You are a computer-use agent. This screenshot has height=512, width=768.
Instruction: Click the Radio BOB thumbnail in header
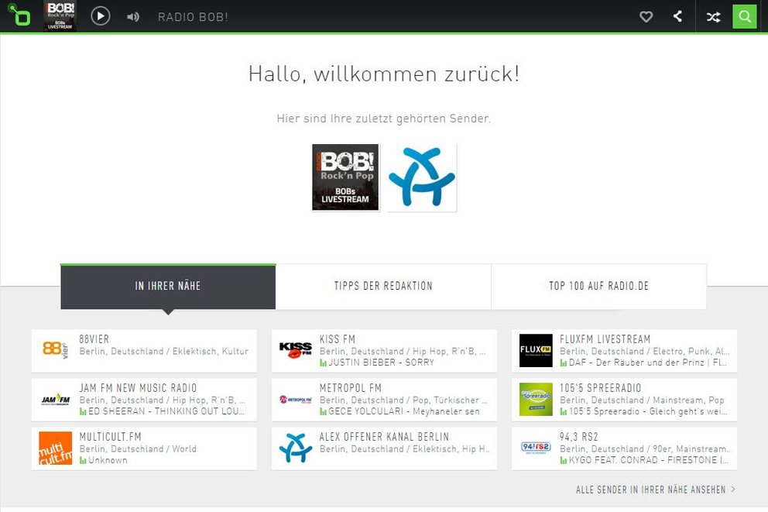click(60, 16)
